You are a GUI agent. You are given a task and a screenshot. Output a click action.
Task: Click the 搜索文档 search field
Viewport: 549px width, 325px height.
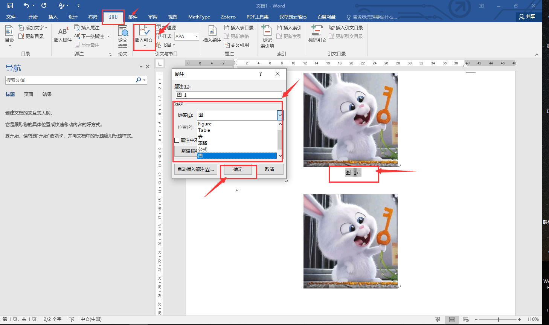70,80
